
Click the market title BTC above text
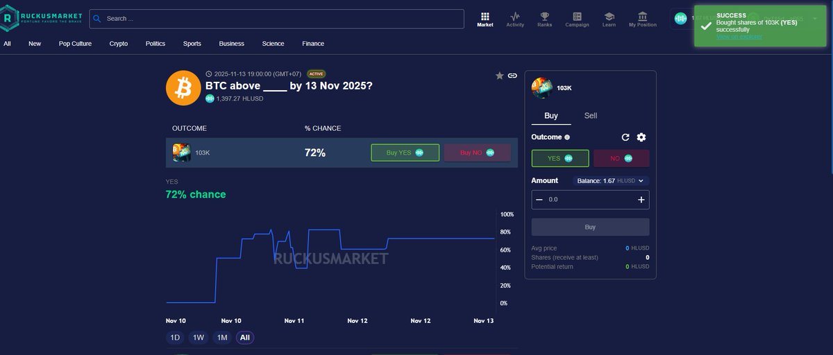coord(289,86)
